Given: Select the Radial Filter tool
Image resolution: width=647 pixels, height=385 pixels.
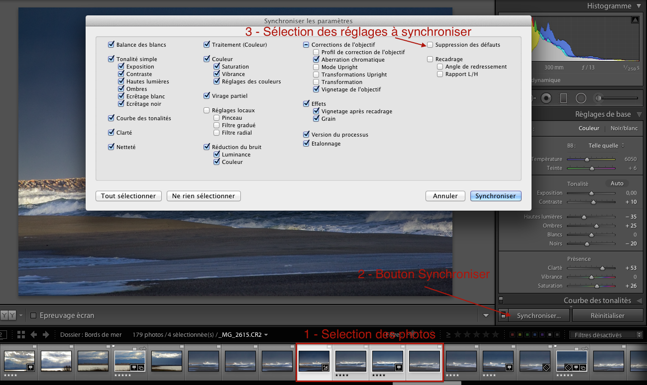Looking at the screenshot, I should pos(581,98).
